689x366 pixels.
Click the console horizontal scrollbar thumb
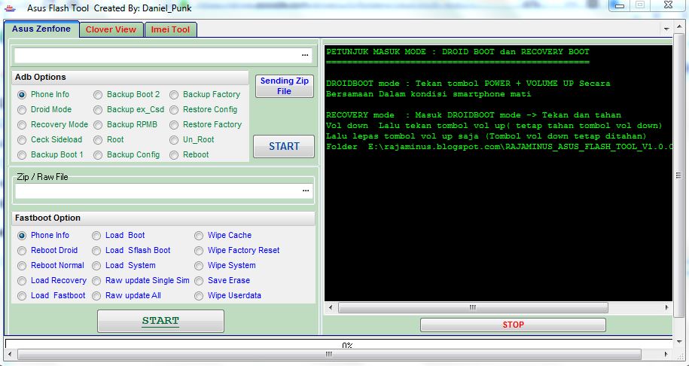[x=473, y=307]
